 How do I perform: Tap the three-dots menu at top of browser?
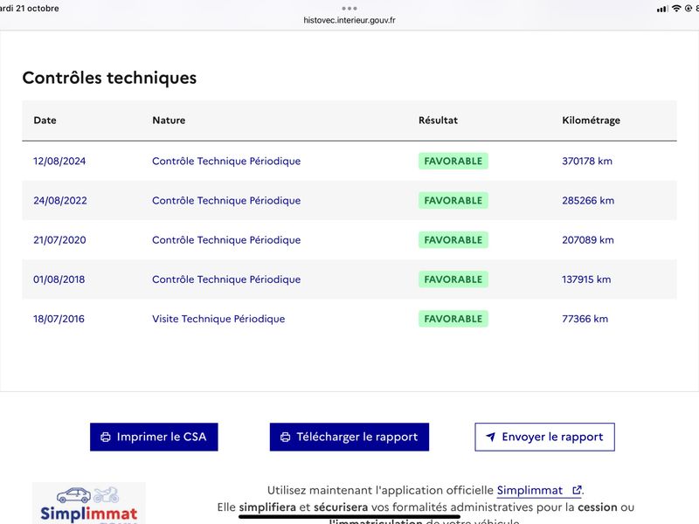click(x=349, y=9)
